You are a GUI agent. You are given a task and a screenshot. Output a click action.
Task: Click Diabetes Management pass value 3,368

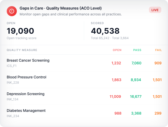(x=136, y=113)
